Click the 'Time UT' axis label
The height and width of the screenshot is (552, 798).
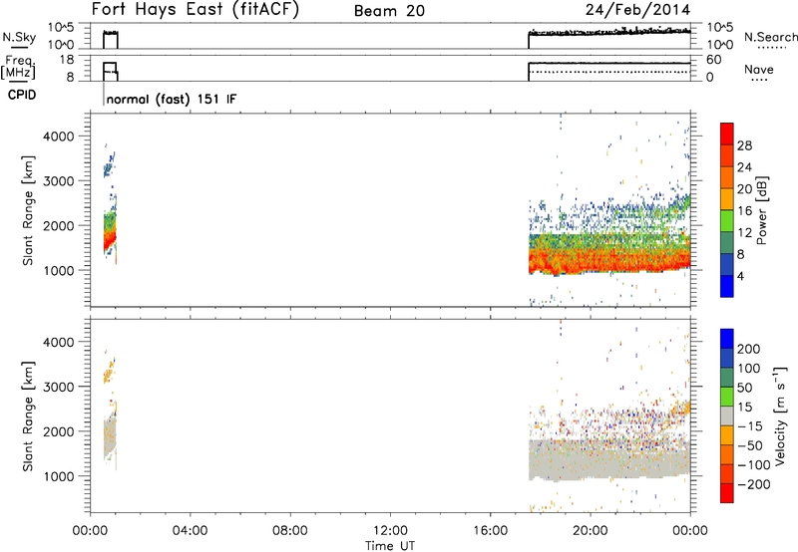click(x=390, y=546)
